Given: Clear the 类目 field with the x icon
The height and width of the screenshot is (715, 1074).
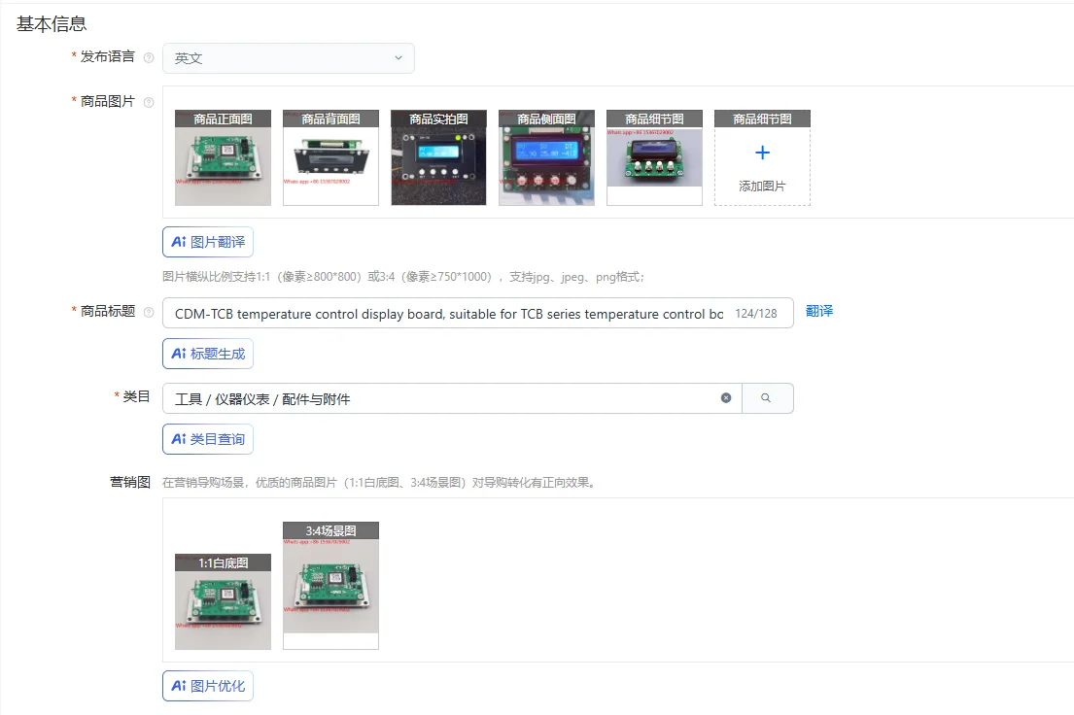Looking at the screenshot, I should [726, 398].
